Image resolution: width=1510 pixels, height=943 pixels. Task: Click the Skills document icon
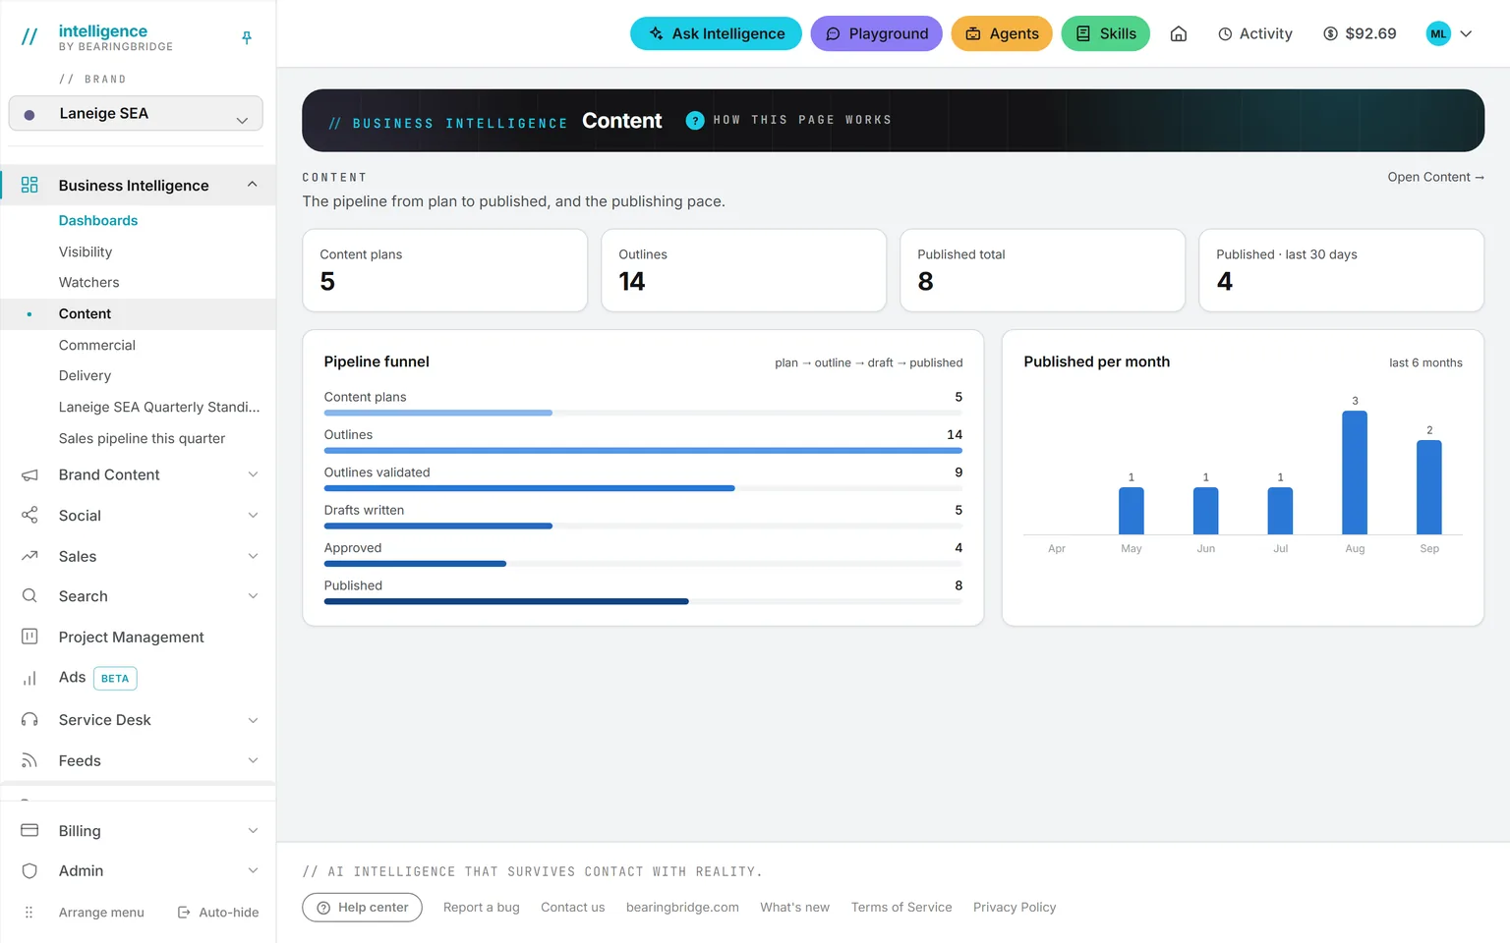pyautogui.click(x=1083, y=33)
